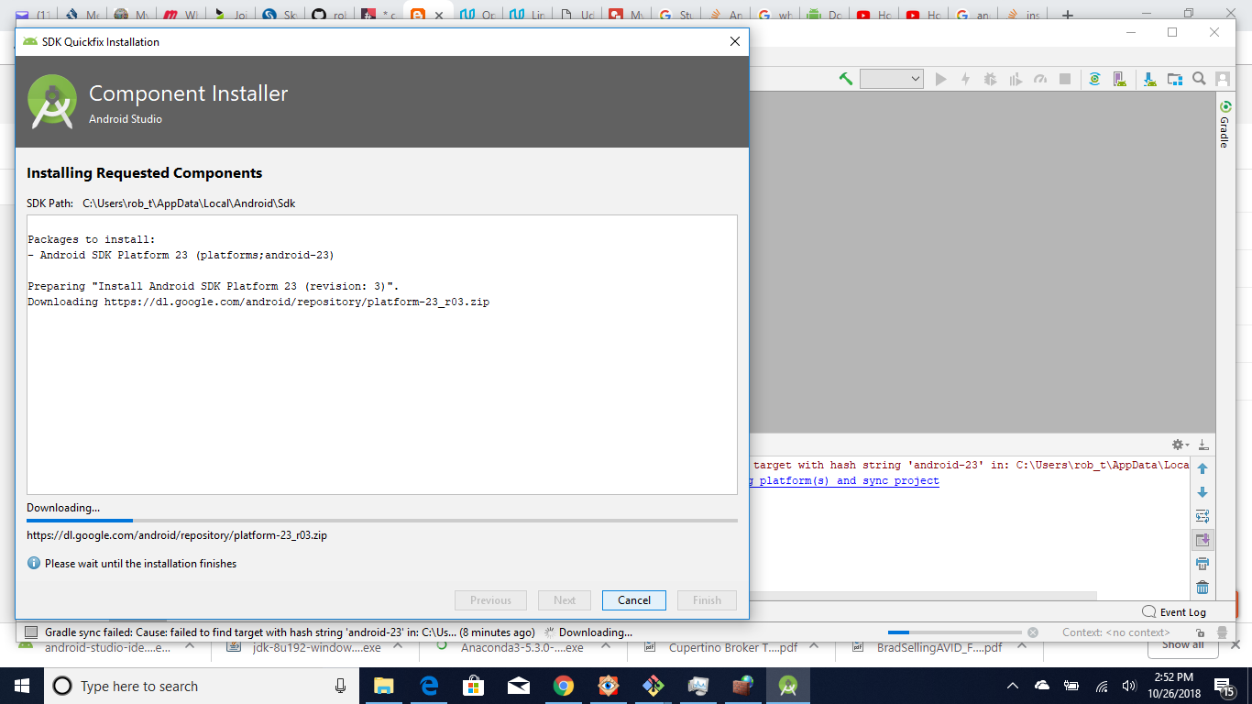Screen dimensions: 1252x704
Task: Click the Apply Changes lightning icon
Action: [965, 80]
